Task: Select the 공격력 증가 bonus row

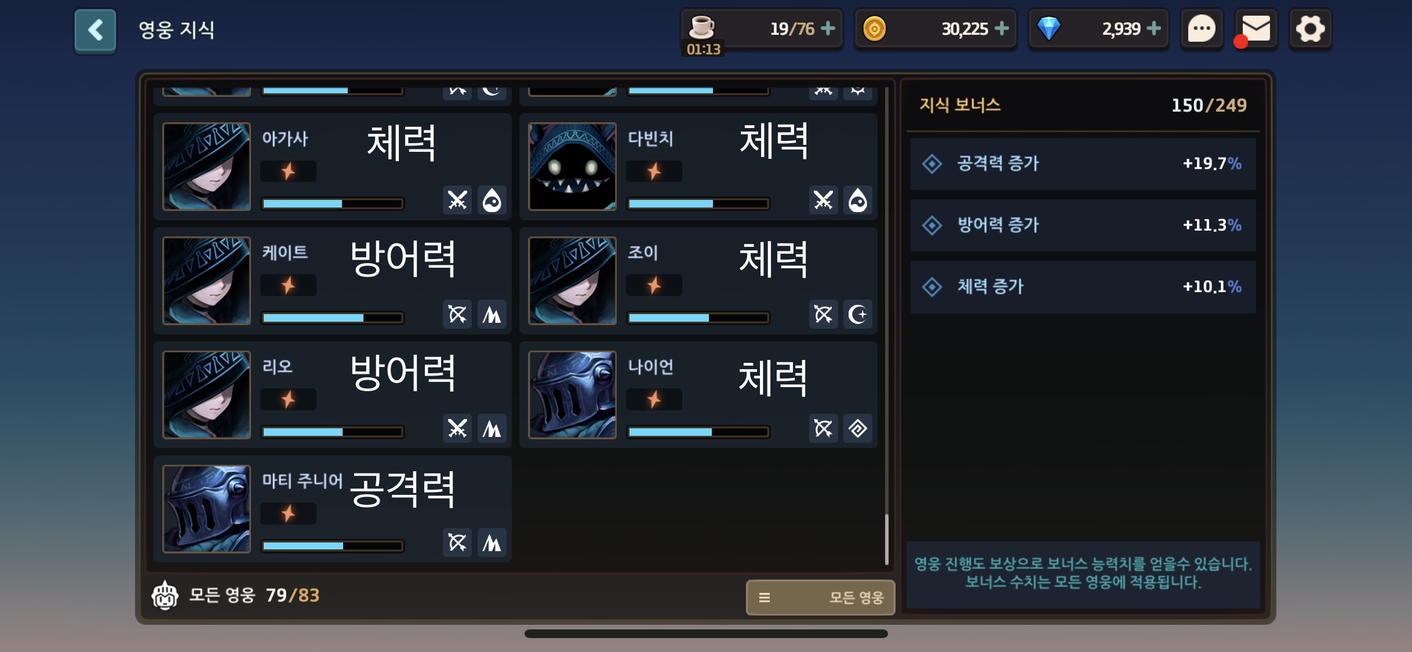Action: click(1083, 163)
